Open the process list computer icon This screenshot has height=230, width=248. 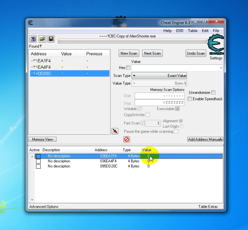click(33, 39)
